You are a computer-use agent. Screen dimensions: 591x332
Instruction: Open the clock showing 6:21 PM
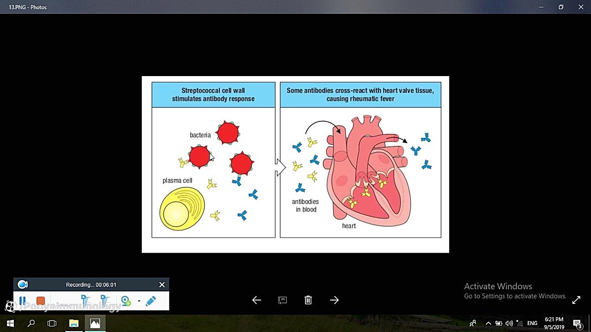tap(554, 323)
